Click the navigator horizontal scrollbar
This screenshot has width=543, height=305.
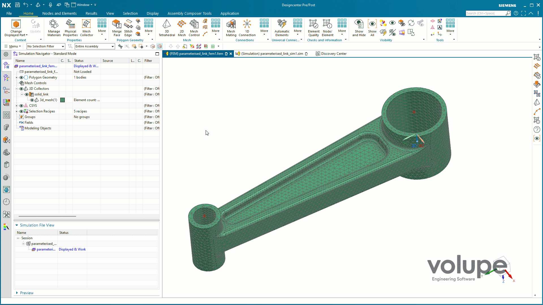(x=47, y=216)
